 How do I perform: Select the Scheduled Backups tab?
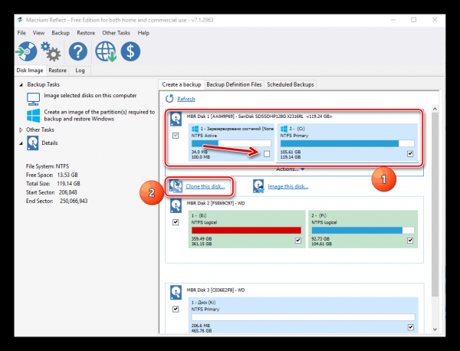[x=290, y=84]
